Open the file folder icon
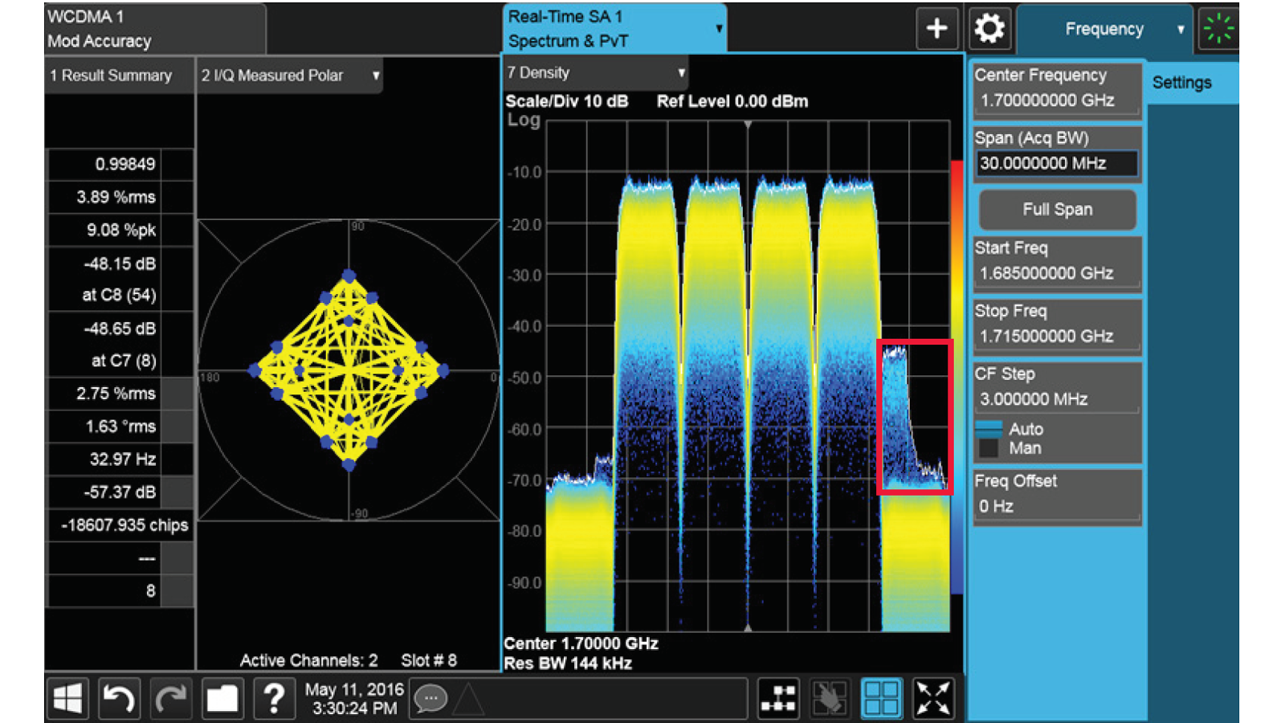The width and height of the screenshot is (1285, 723). (222, 698)
